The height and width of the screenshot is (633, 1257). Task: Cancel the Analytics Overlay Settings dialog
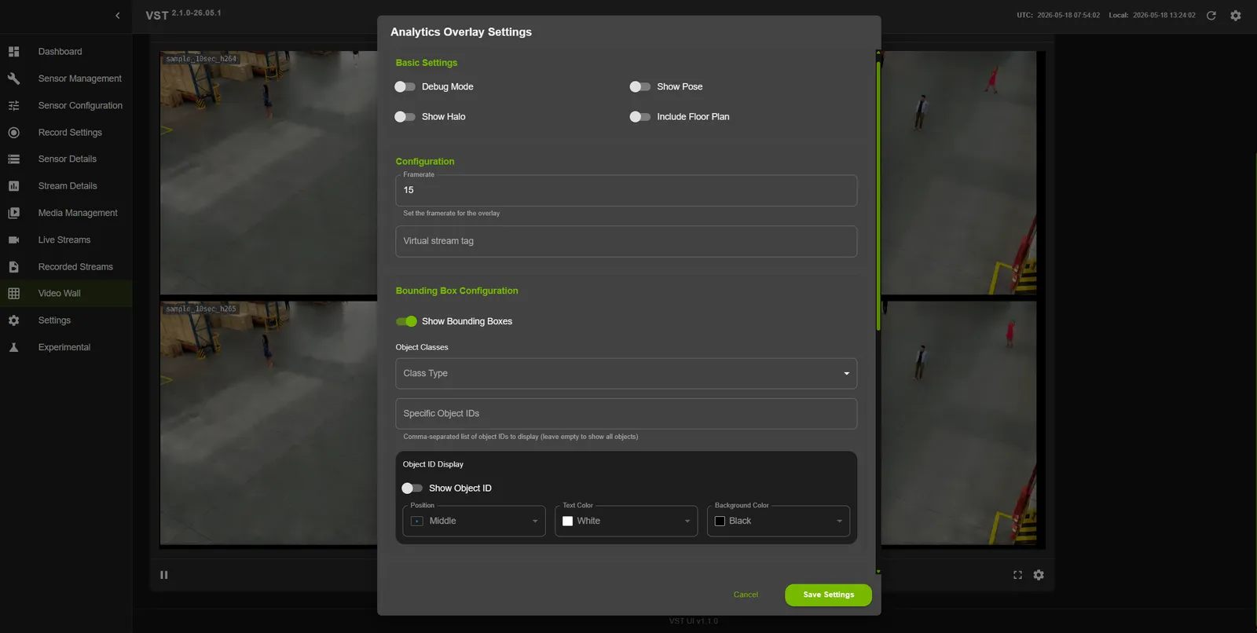[746, 595]
